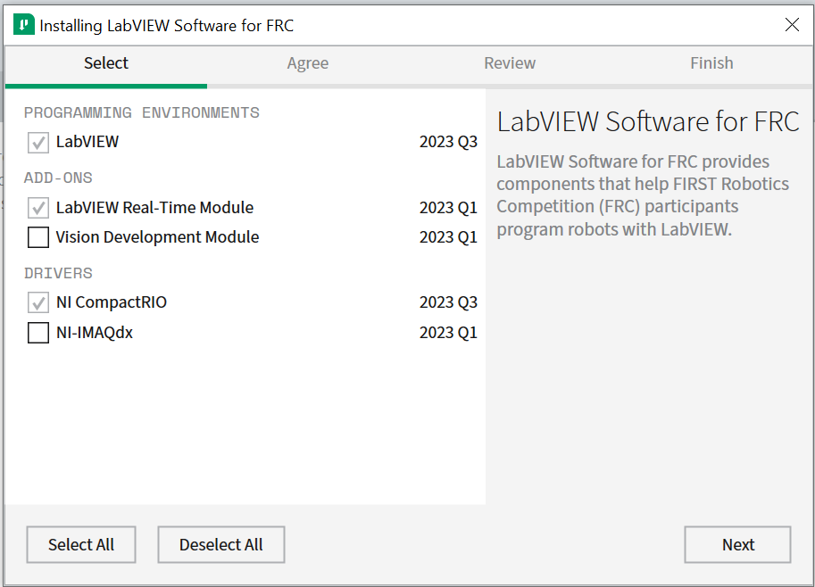Click the green progress bar under Select
Image resolution: width=815 pixels, height=587 pixels.
pyautogui.click(x=105, y=85)
